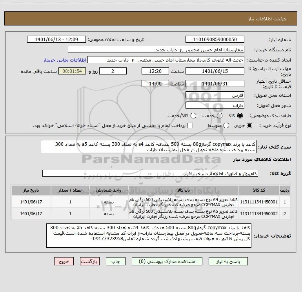
Task: Click the validity time 14:00 field
Action: (x=155, y=83)
